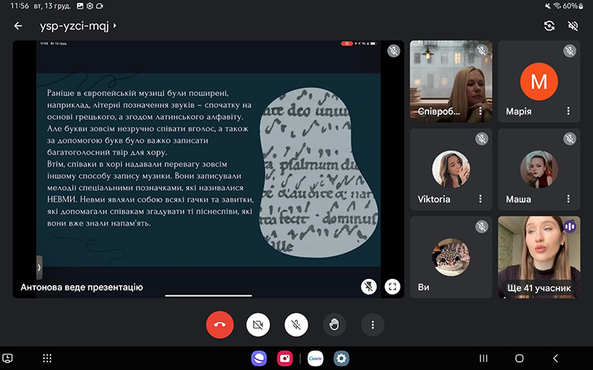Launch Settings gear app in taskbar

click(341, 358)
